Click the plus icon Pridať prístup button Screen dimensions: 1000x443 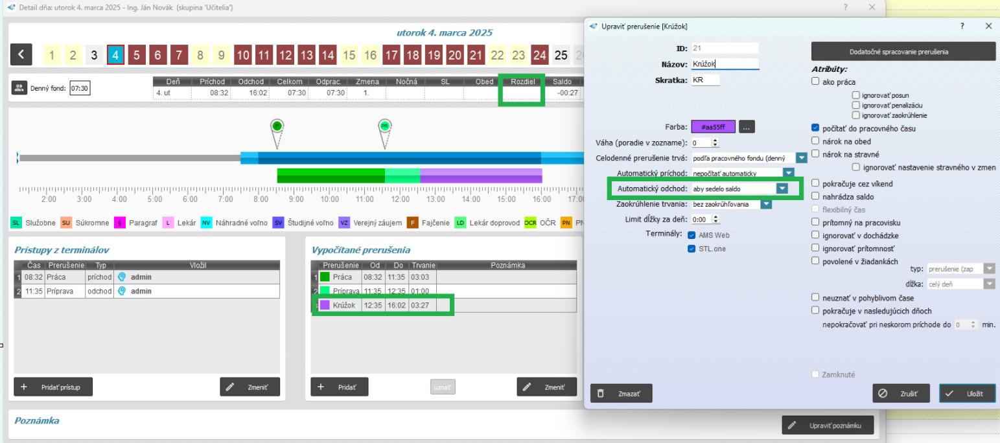(x=52, y=387)
